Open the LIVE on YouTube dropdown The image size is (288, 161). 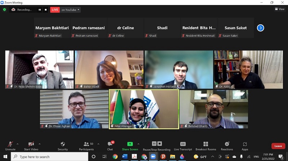[x=70, y=10]
